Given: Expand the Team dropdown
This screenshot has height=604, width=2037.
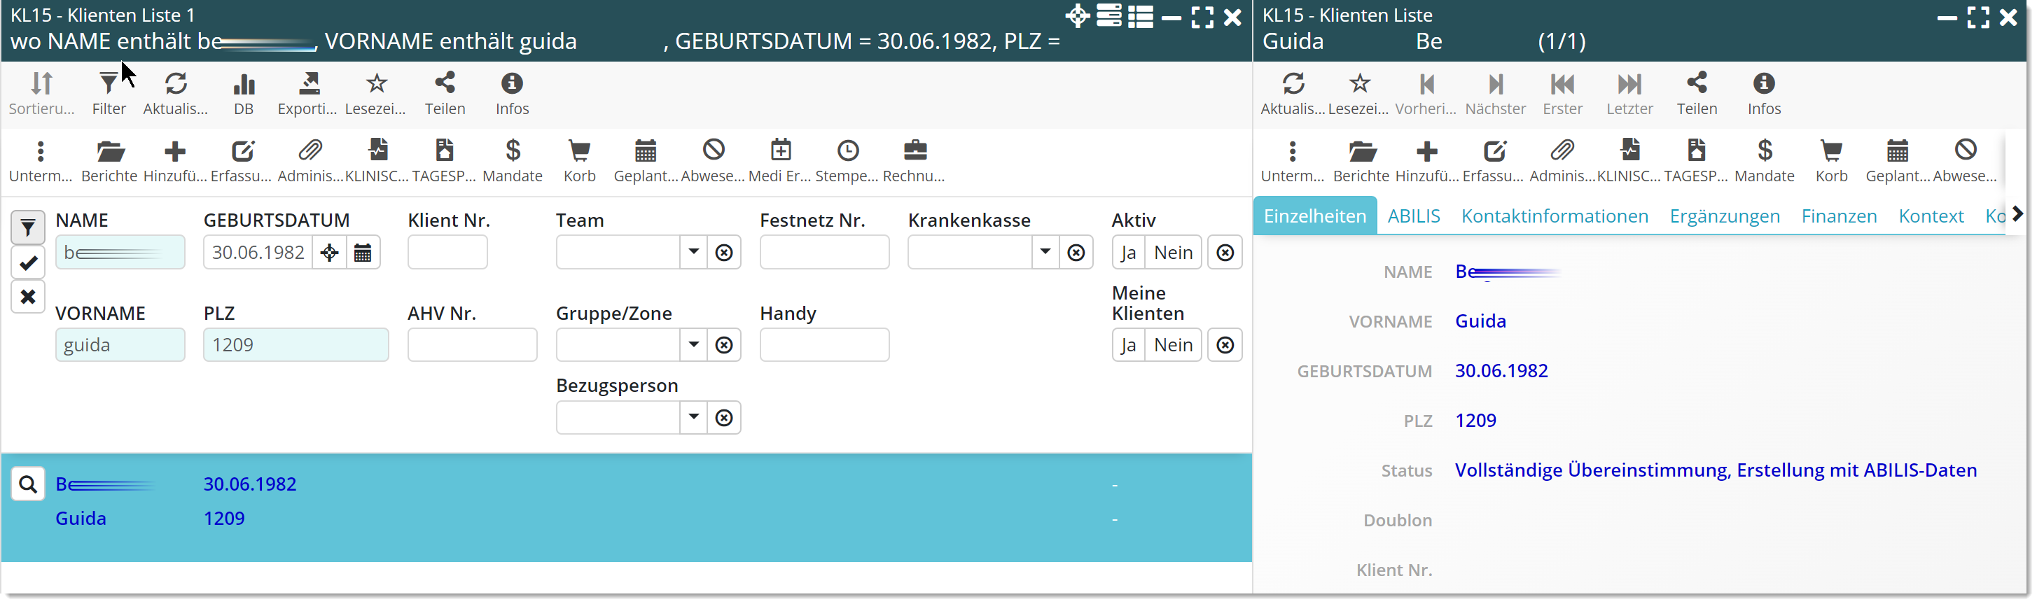Looking at the screenshot, I should [693, 253].
